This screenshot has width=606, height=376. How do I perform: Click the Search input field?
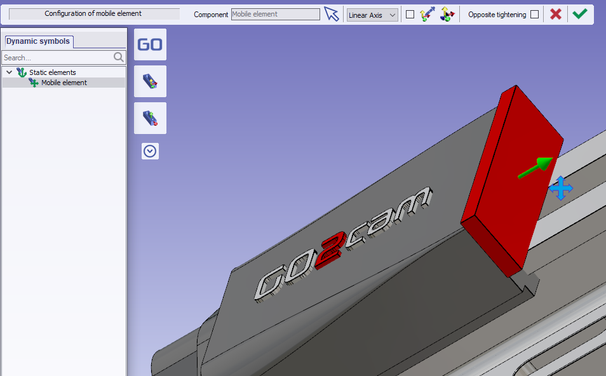[x=57, y=57]
